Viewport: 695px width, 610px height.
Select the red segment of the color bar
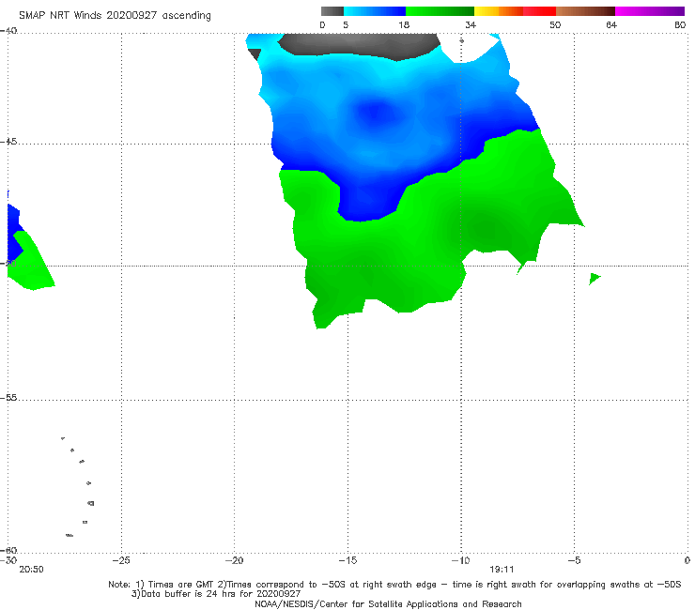coord(540,11)
